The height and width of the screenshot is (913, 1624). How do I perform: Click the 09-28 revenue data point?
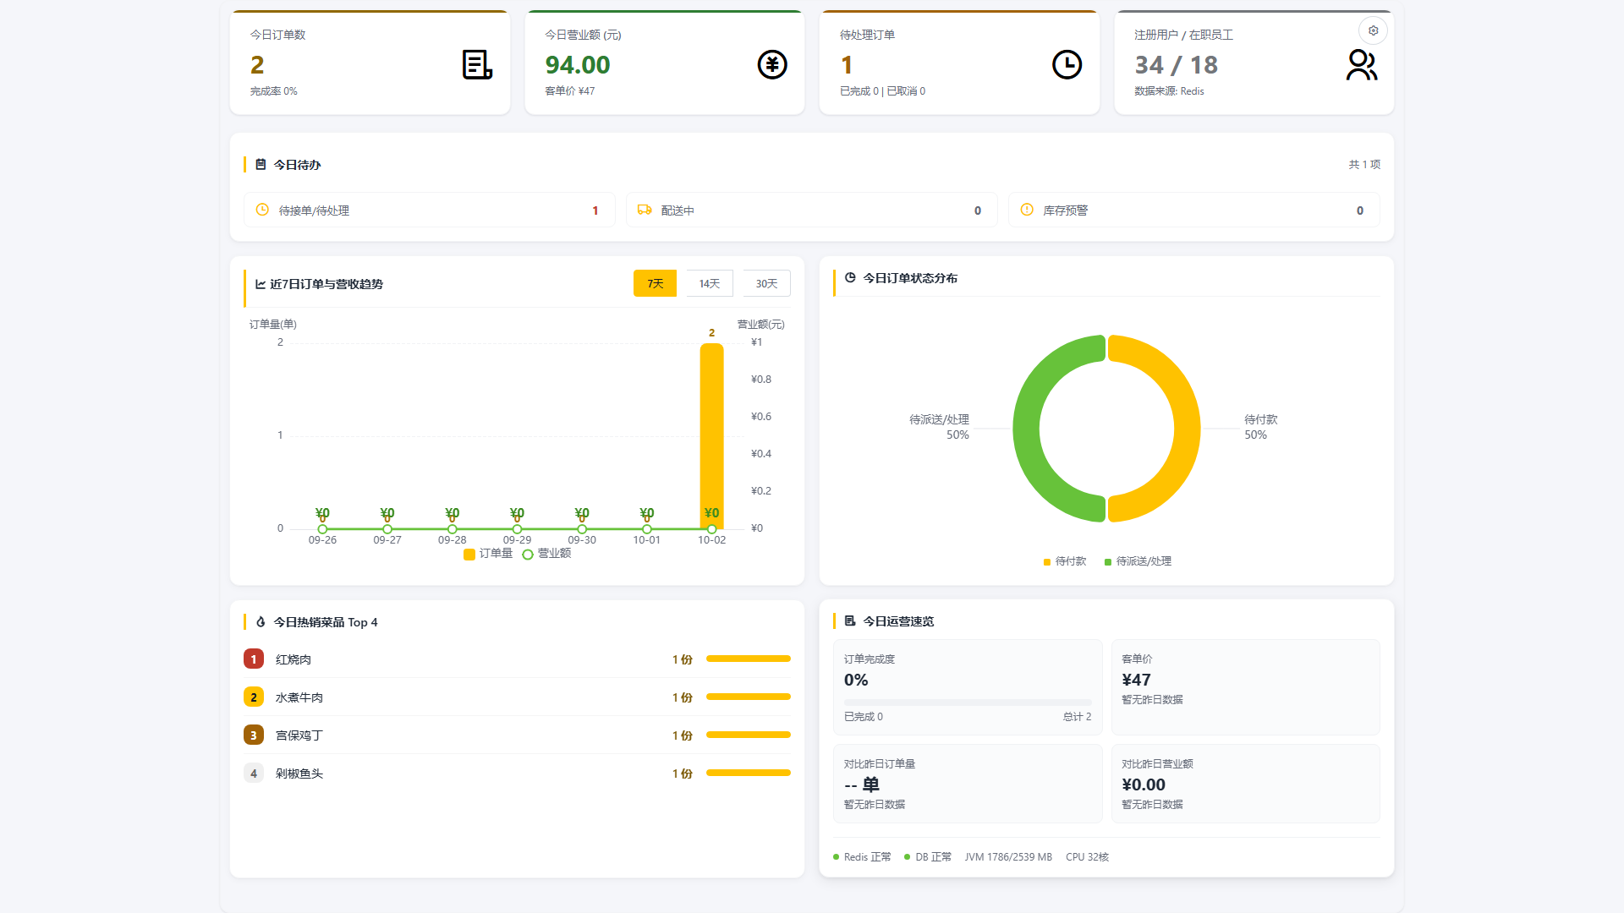click(x=452, y=529)
